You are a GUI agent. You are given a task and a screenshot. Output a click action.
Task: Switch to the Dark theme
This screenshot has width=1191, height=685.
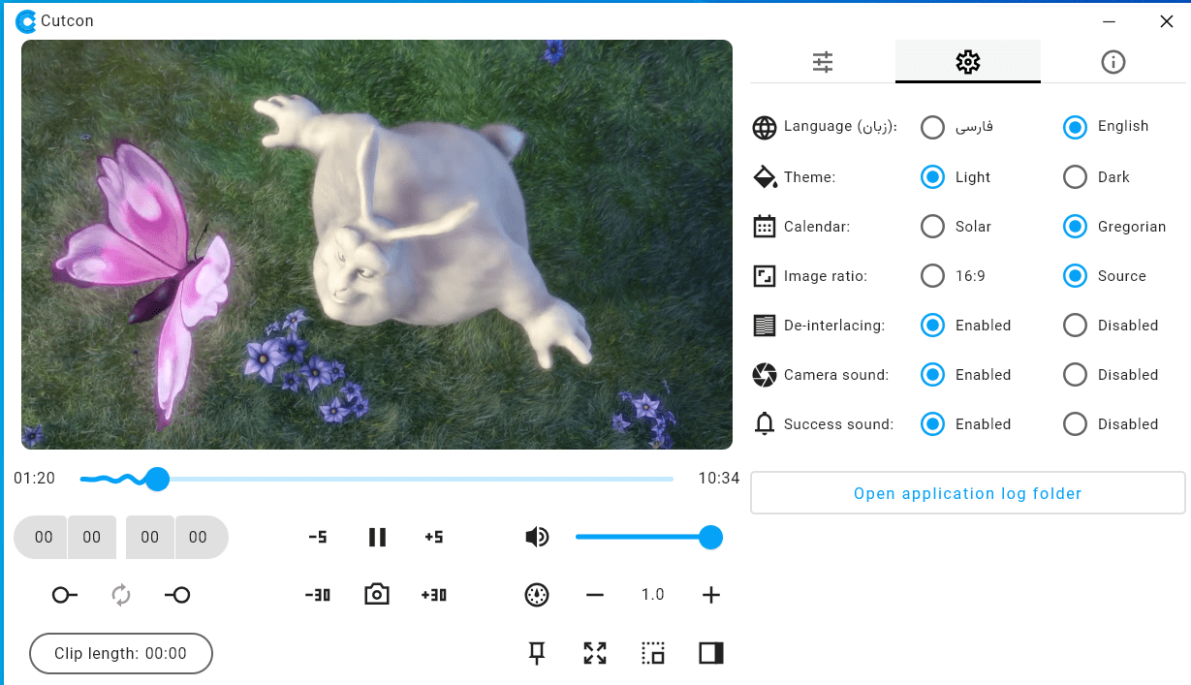[x=1075, y=177]
